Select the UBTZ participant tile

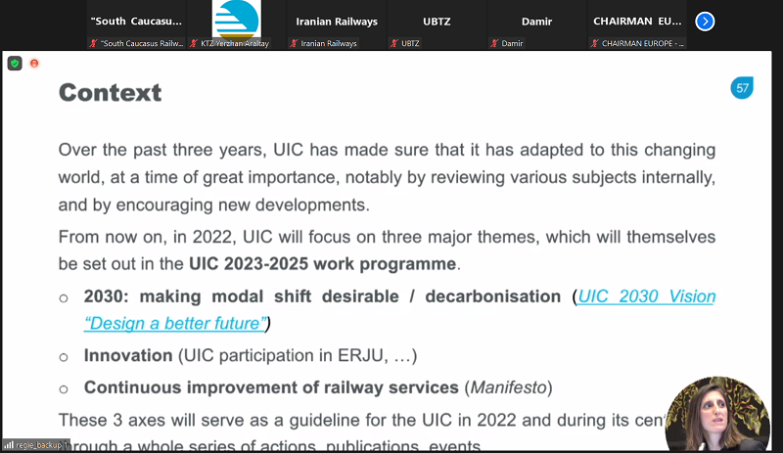437,22
